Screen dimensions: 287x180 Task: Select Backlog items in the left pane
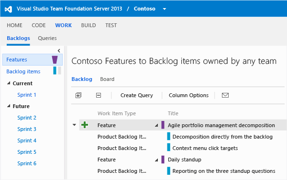pyautogui.click(x=23, y=71)
